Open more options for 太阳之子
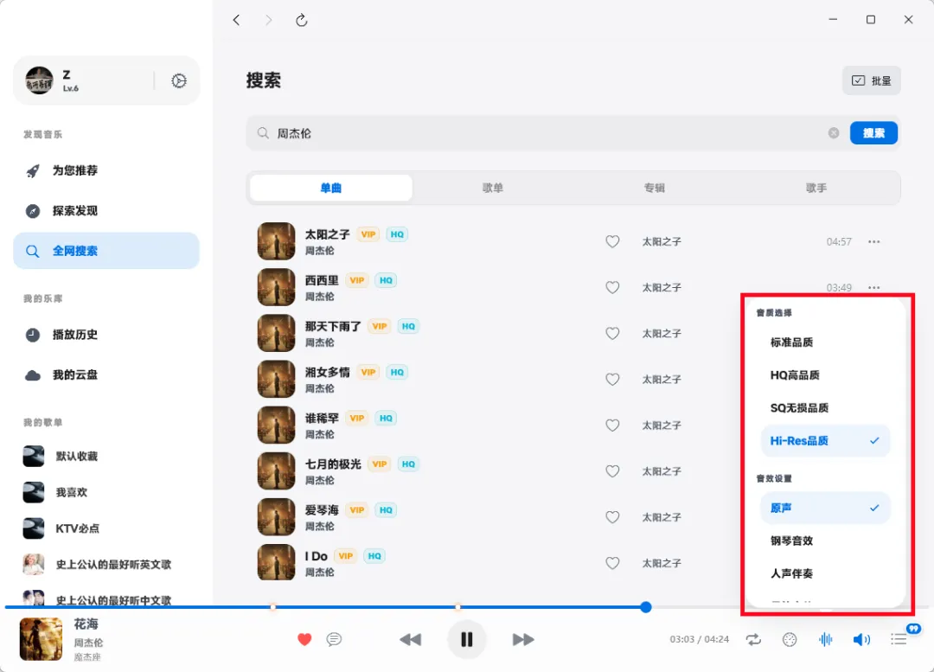Viewport: 934px width, 672px height. (x=873, y=242)
